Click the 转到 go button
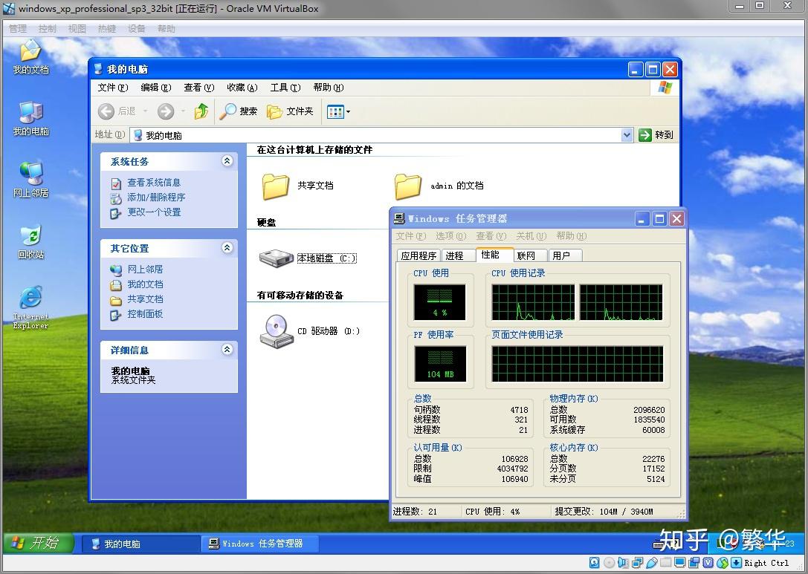This screenshot has width=808, height=574. pos(656,135)
